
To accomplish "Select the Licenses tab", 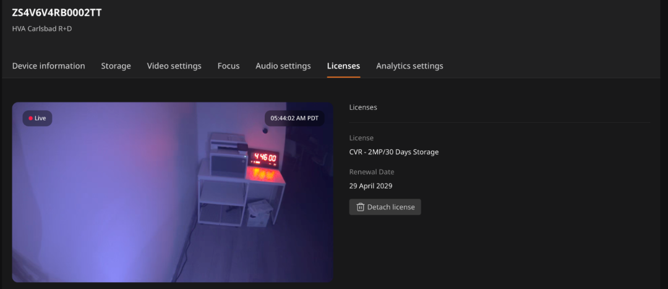I will tap(343, 66).
